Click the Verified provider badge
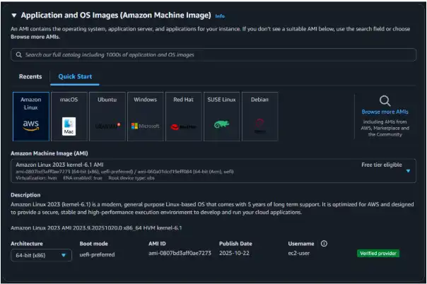This screenshot has width=427, height=284. pos(378,254)
